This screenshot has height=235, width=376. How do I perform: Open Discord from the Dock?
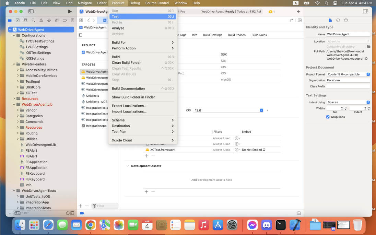pyautogui.click(x=267, y=225)
